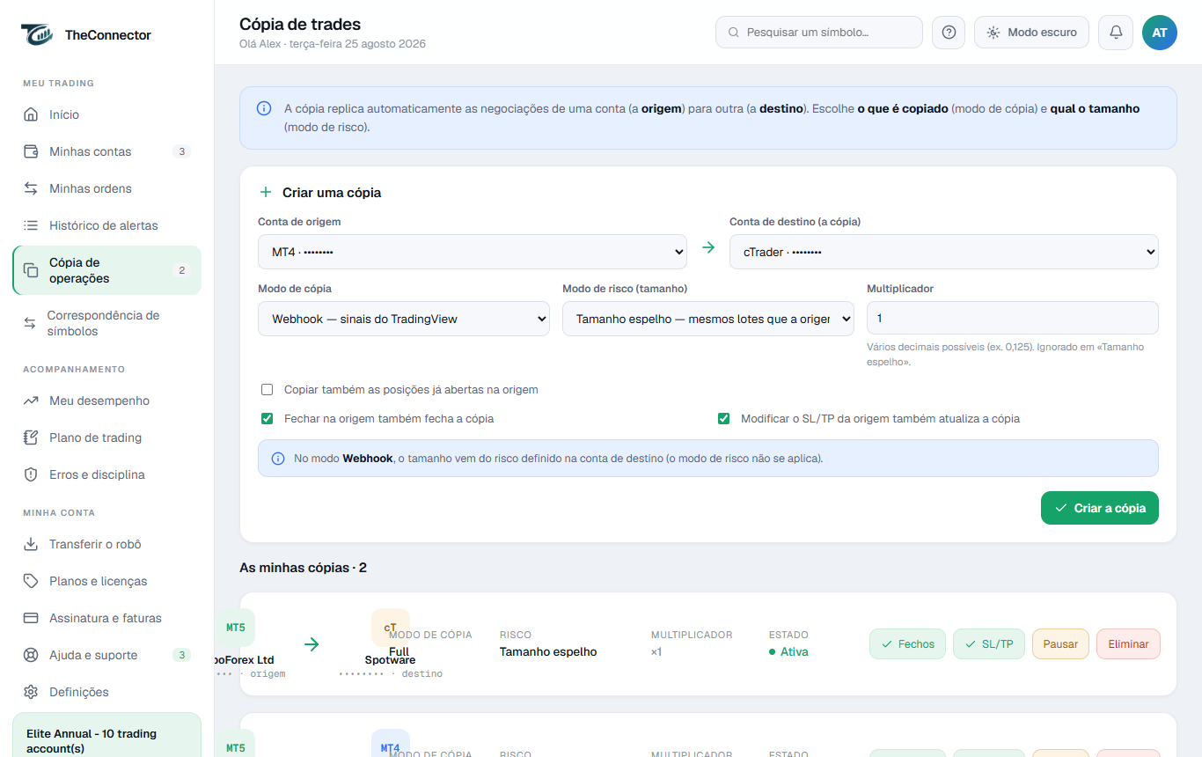Screen dimensions: 1202x757
Task: Click Meu desempenho trend icon
Action: pyautogui.click(x=31, y=401)
